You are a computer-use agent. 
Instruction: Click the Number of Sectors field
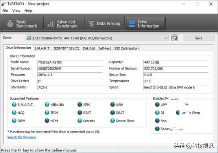(x=176, y=68)
